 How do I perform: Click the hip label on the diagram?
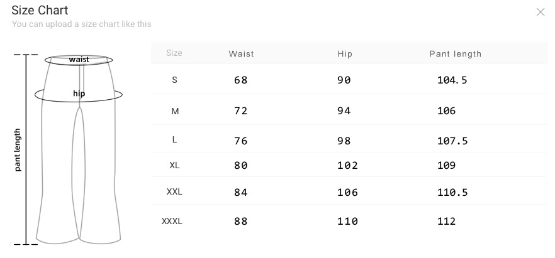coord(79,94)
